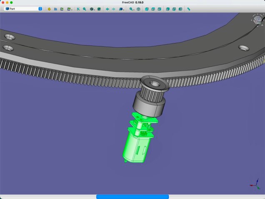Click Fit all view icon
The image size is (265, 199).
[x=78, y=8]
